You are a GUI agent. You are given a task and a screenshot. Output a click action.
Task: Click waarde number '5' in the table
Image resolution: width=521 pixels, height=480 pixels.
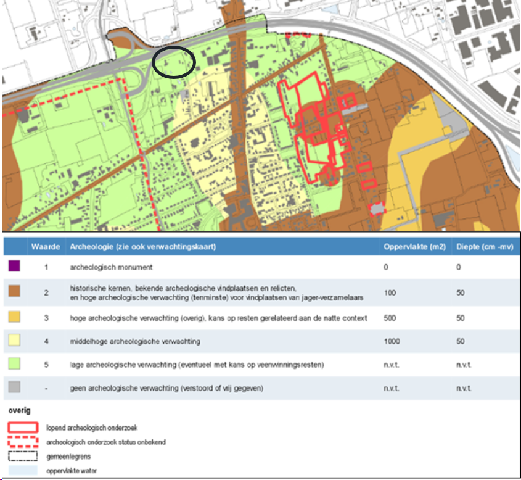pyautogui.click(x=46, y=365)
